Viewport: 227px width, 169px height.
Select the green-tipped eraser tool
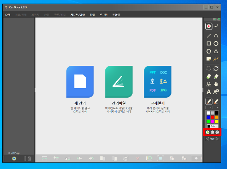[x=209, y=76]
